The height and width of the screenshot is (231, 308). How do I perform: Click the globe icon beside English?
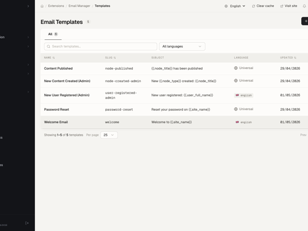[226, 6]
